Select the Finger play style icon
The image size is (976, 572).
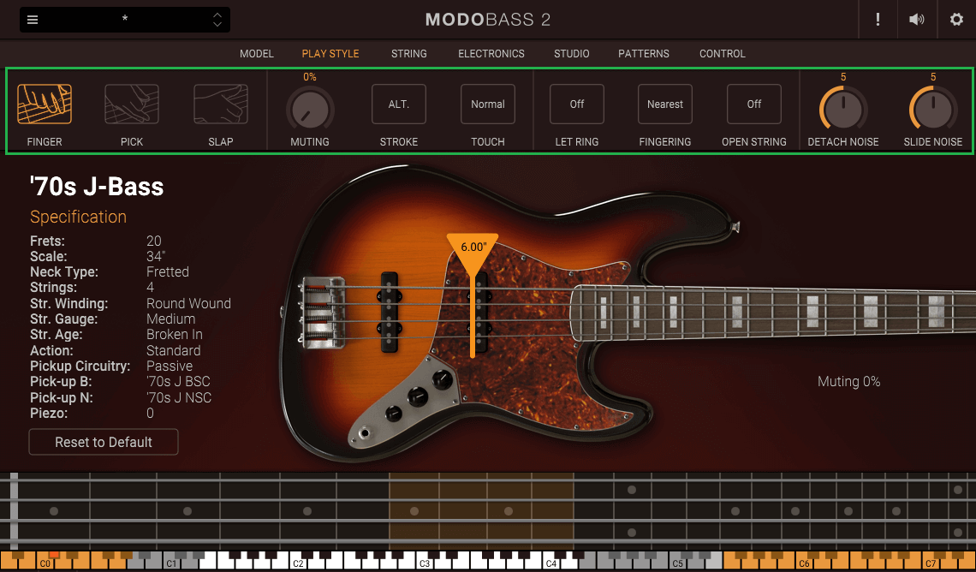pyautogui.click(x=45, y=104)
